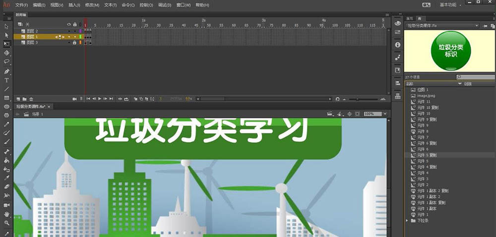Select the Eyedropper tool
This screenshot has height=237, width=496.
(x=6, y=178)
